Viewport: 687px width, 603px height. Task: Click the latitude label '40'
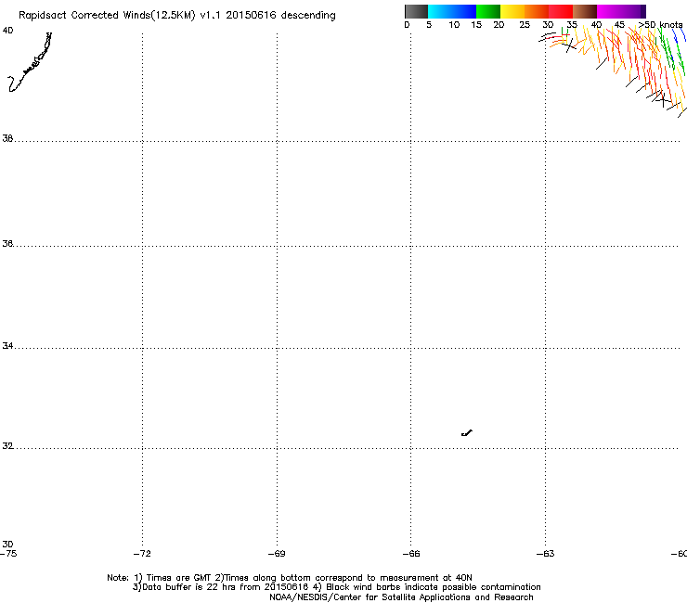[x=7, y=31]
